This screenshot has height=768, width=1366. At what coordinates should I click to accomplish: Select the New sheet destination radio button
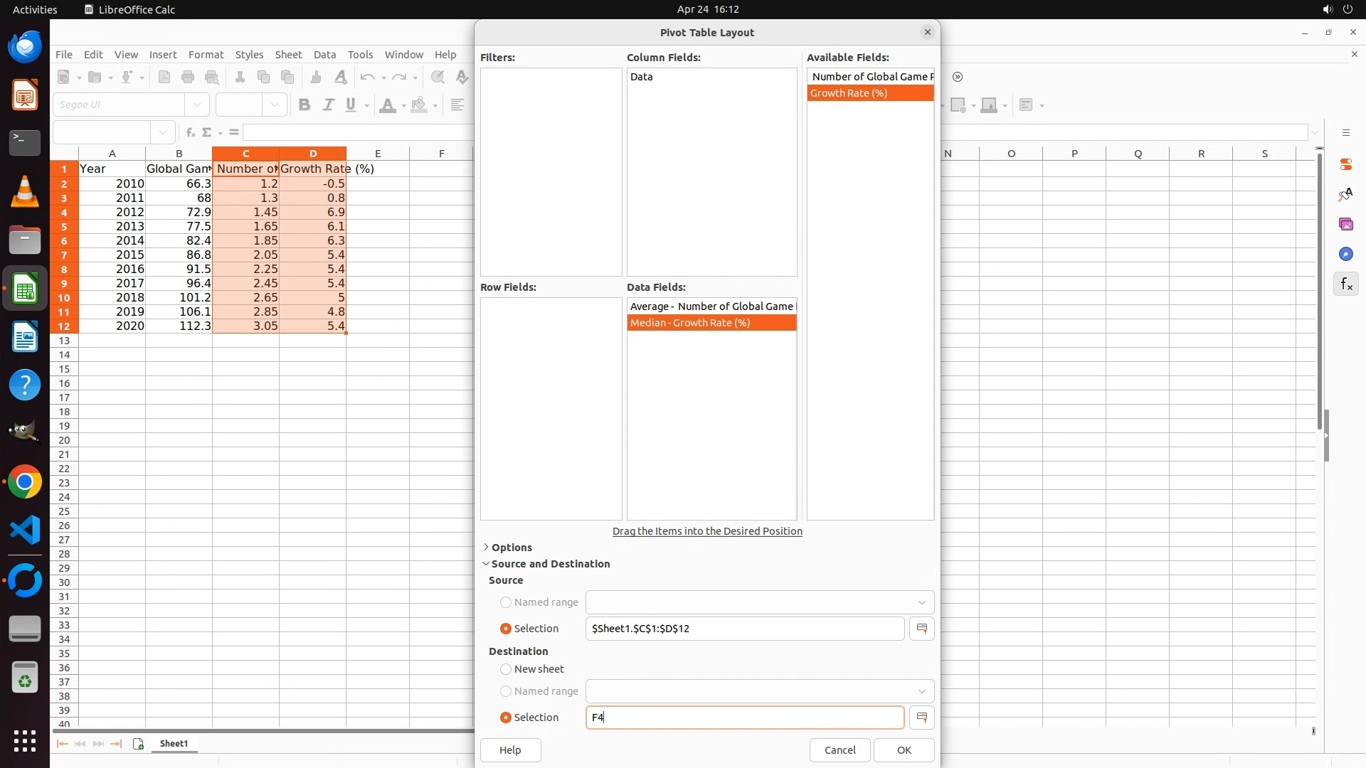[x=506, y=669]
